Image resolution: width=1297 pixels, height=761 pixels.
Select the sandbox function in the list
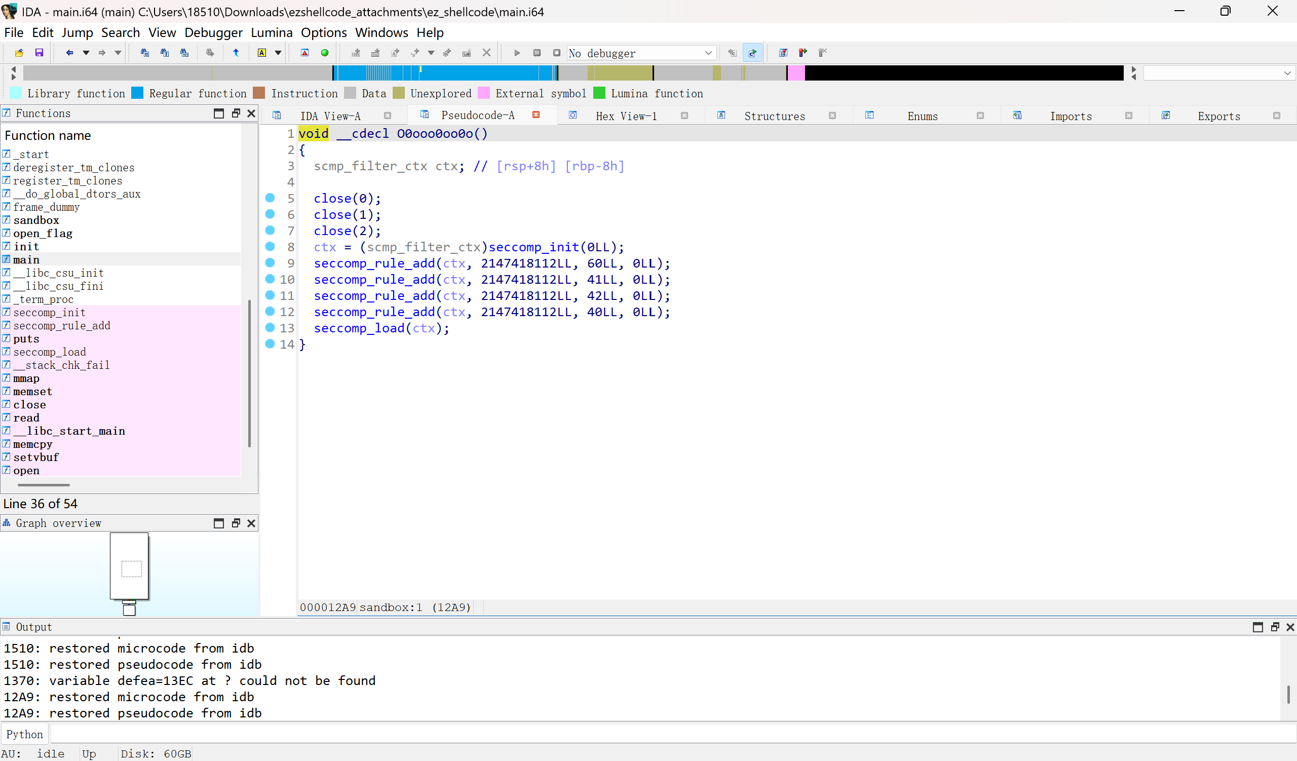tap(36, 220)
